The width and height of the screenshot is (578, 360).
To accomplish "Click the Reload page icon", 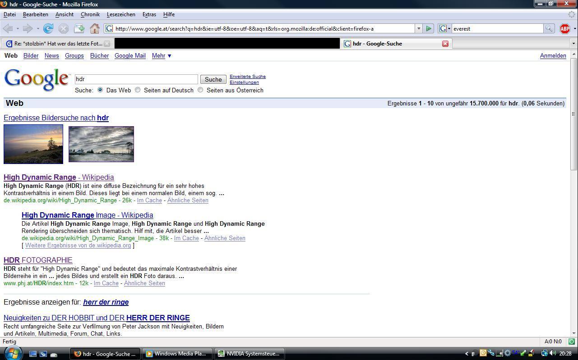I will pyautogui.click(x=48, y=29).
